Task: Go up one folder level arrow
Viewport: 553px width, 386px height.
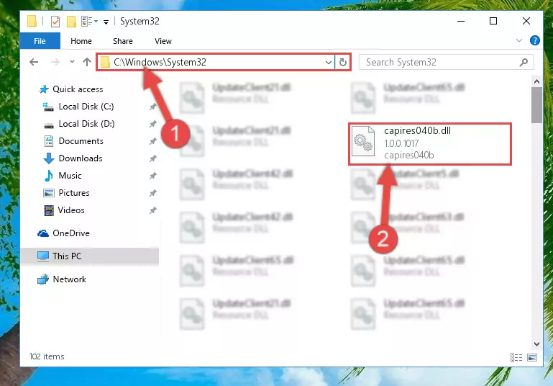Action: click(x=87, y=62)
